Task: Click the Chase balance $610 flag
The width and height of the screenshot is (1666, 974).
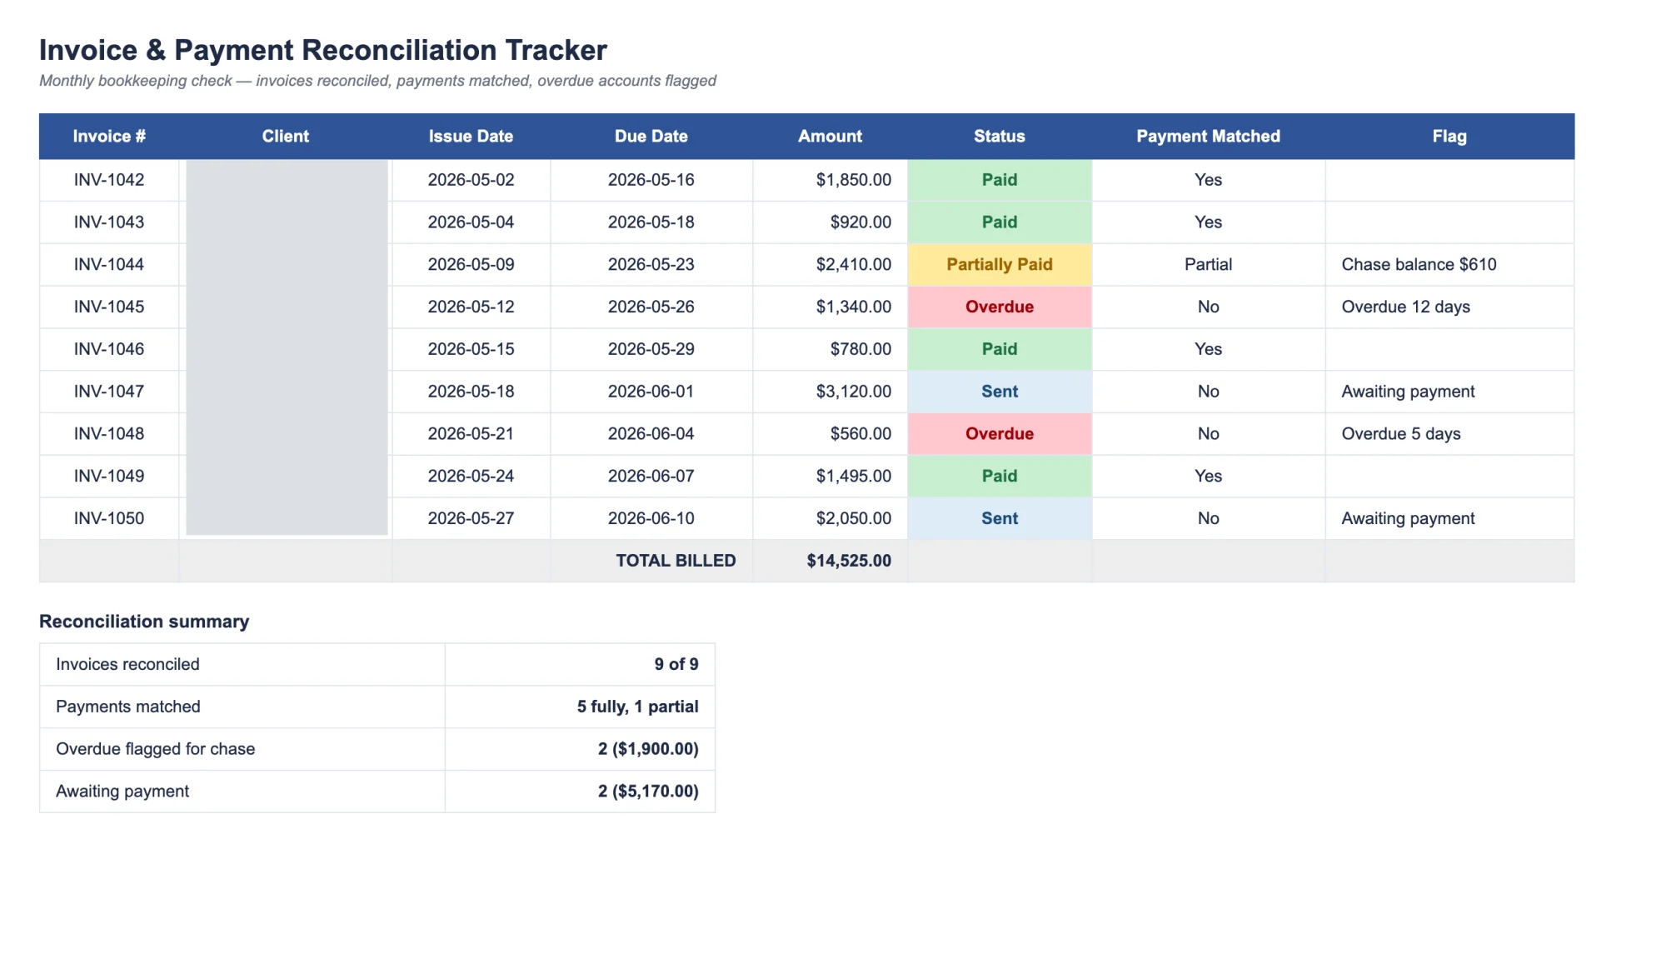Action: [x=1449, y=265]
